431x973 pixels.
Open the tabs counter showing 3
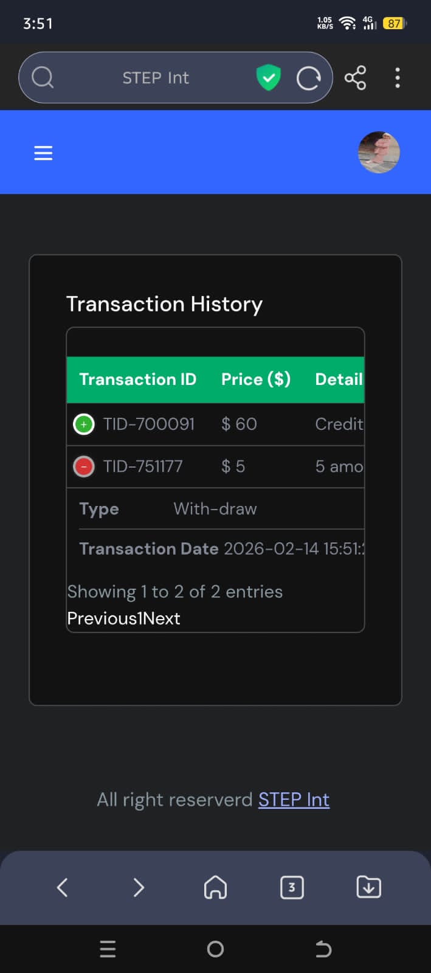click(292, 887)
